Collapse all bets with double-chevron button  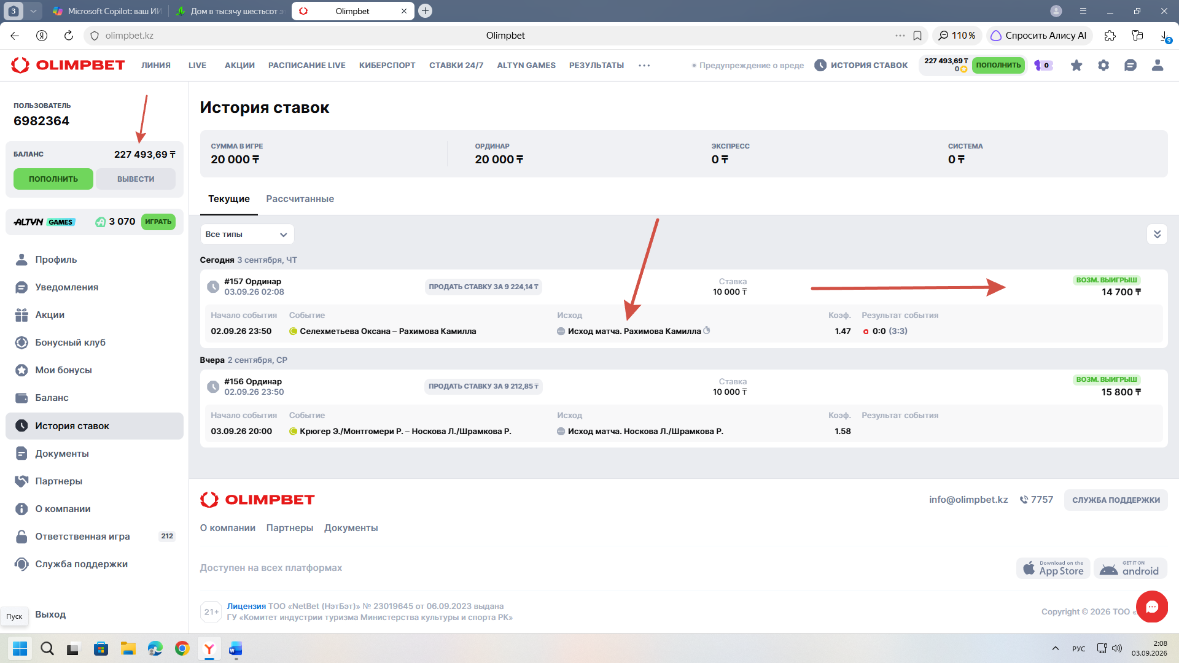pyautogui.click(x=1157, y=235)
